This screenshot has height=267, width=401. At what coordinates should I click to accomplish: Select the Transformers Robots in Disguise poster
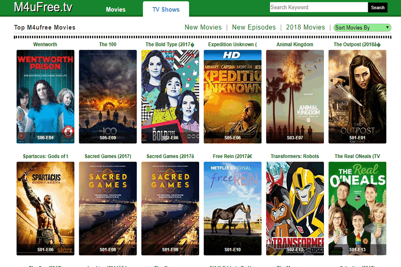(x=295, y=208)
